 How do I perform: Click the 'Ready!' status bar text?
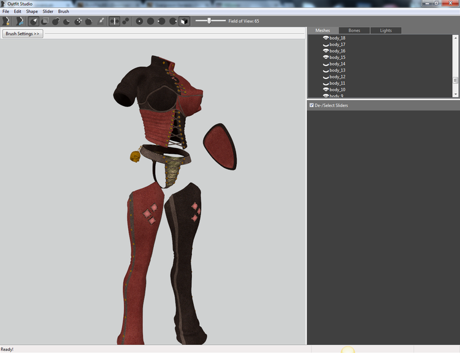7,349
